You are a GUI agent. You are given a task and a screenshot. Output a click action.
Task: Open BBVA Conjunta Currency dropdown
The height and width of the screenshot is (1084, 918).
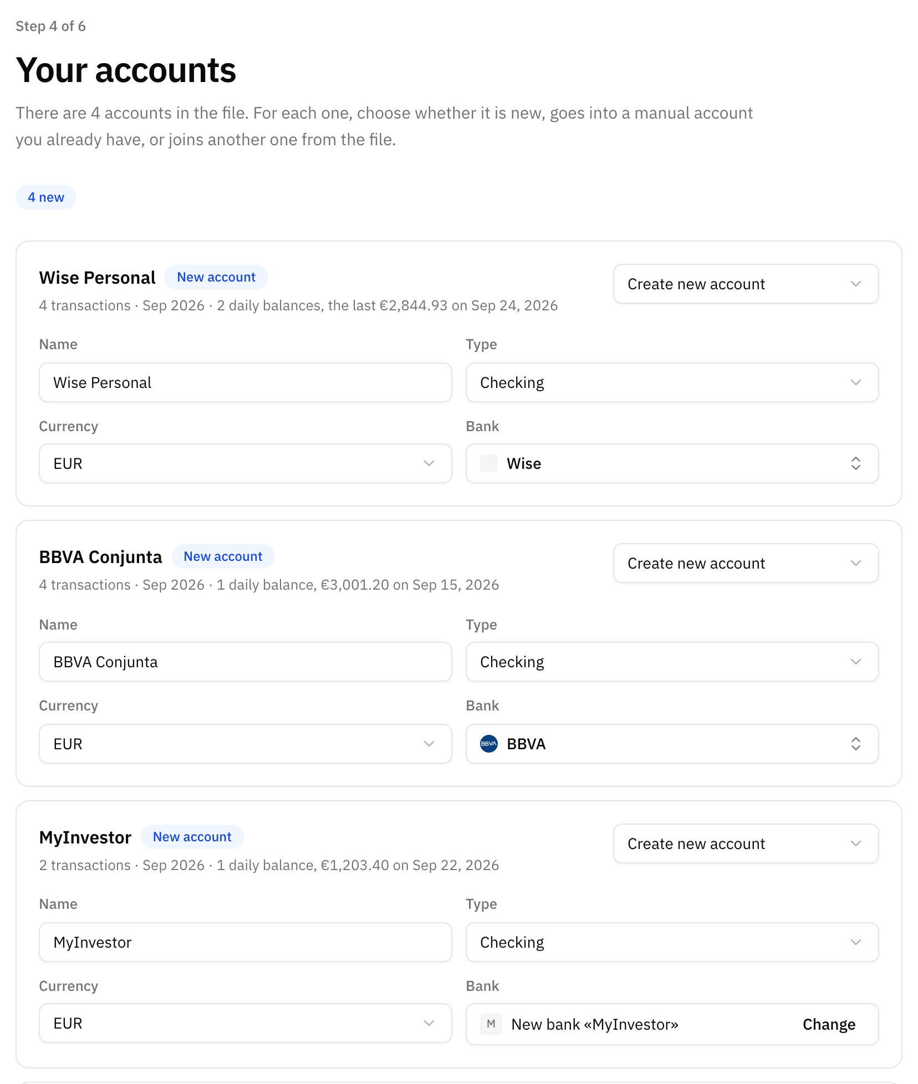coord(245,744)
